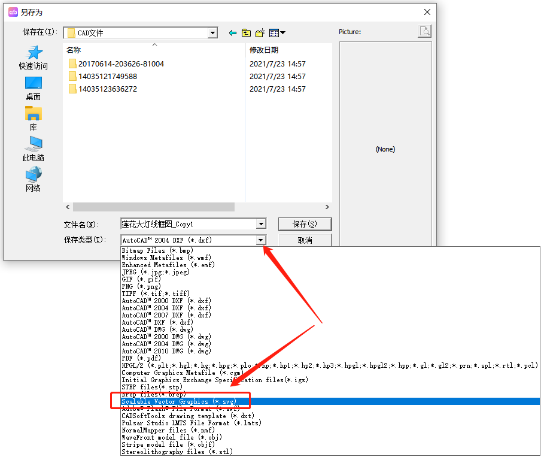Expand the 保存在 folder dropdown
Viewport: 544px width, 460px height.
212,33
